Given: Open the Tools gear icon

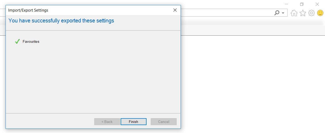Looking at the screenshot, I should tap(312, 13).
